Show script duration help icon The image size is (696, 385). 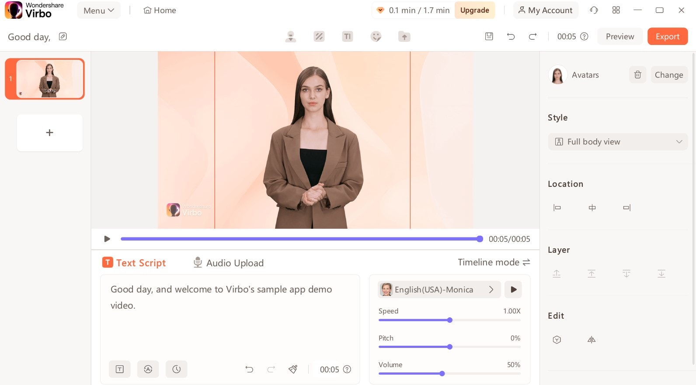(x=347, y=369)
